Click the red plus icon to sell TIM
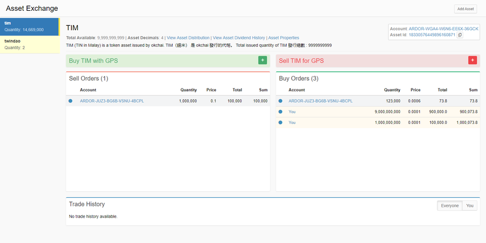This screenshot has width=486, height=243. click(473, 60)
